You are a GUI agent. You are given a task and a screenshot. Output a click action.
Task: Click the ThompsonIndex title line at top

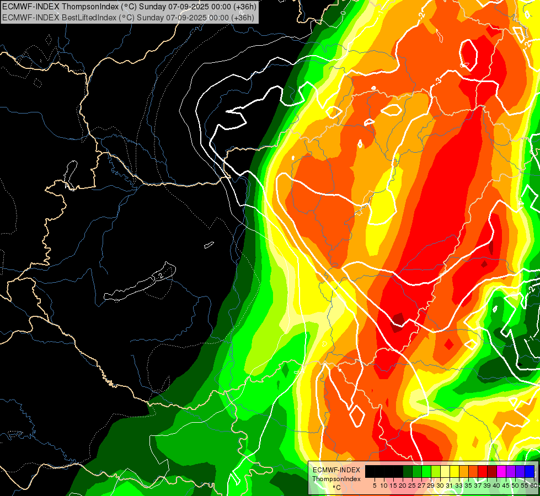coord(129,6)
